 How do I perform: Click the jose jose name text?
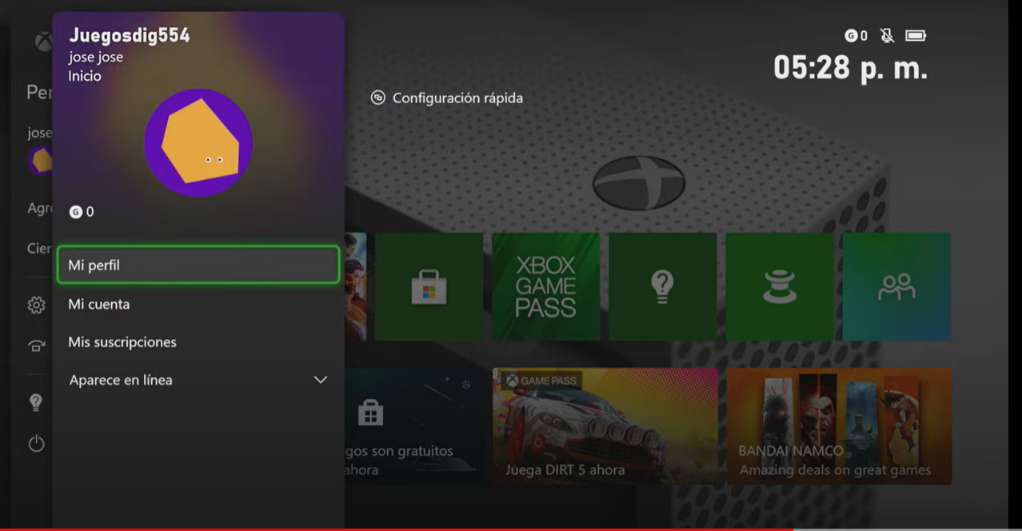[96, 58]
